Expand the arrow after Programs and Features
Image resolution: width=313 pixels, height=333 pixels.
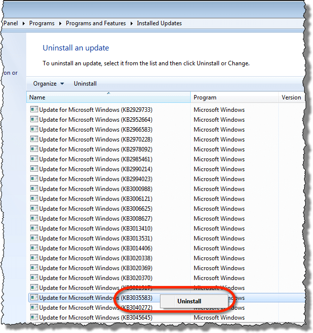point(132,23)
